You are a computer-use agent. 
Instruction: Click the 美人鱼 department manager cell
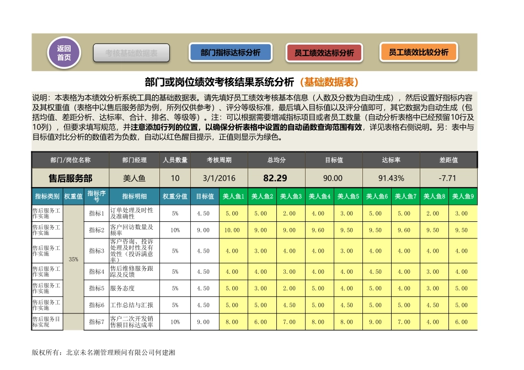(131, 176)
